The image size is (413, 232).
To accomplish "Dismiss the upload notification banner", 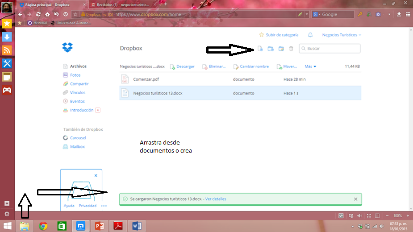I will click(x=355, y=199).
